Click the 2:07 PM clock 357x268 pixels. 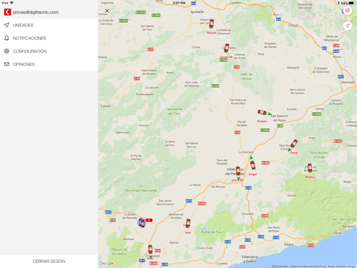point(179,3)
